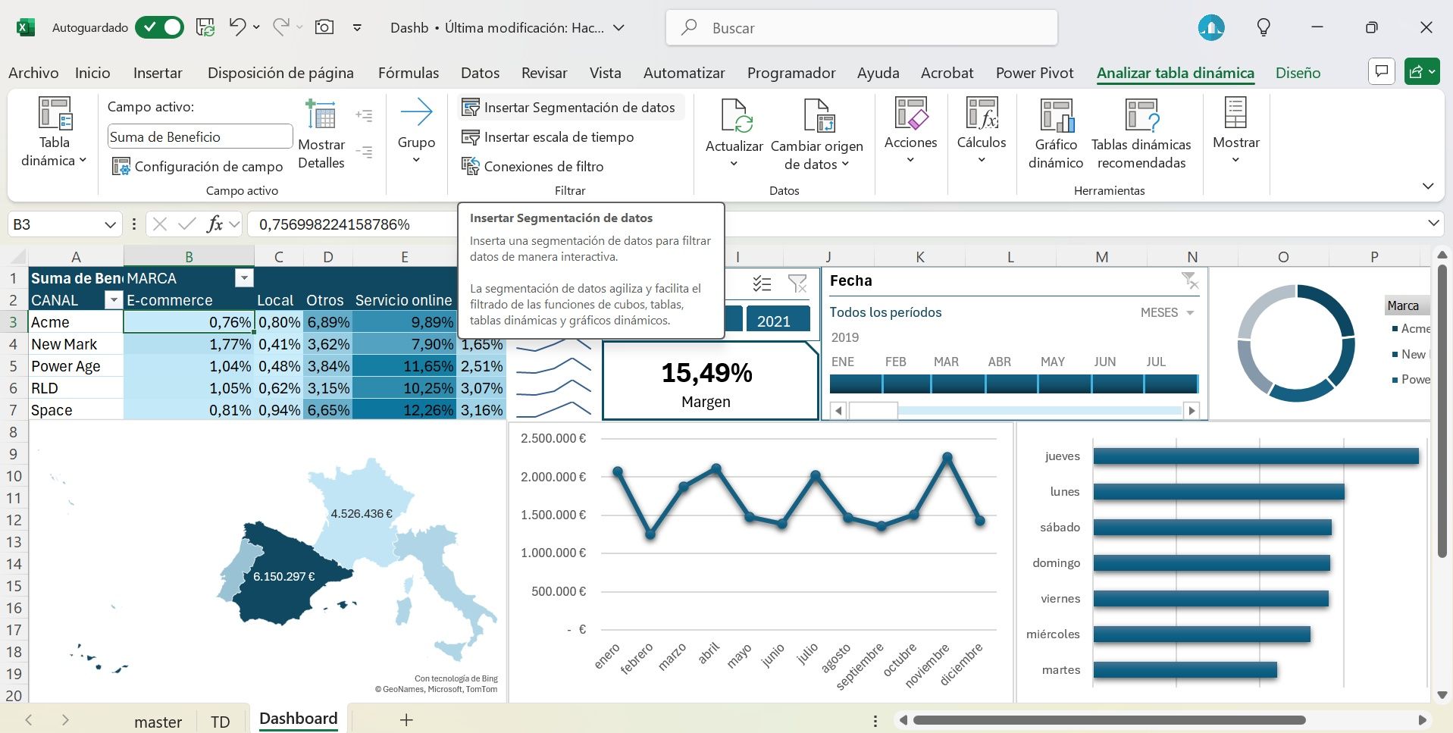Click the Mostrar Detalles icon

click(321, 114)
